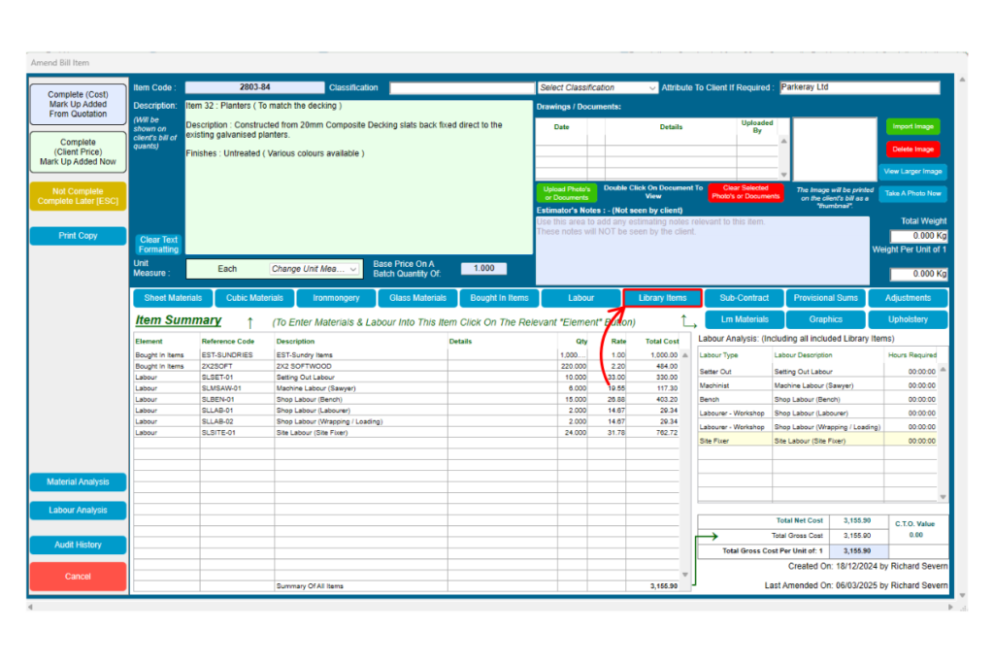Image resolution: width=994 pixels, height=663 pixels.
Task: Click the Print Copy button
Action: pos(78,236)
